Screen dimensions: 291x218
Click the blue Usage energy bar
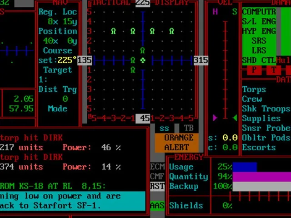pos(245,167)
